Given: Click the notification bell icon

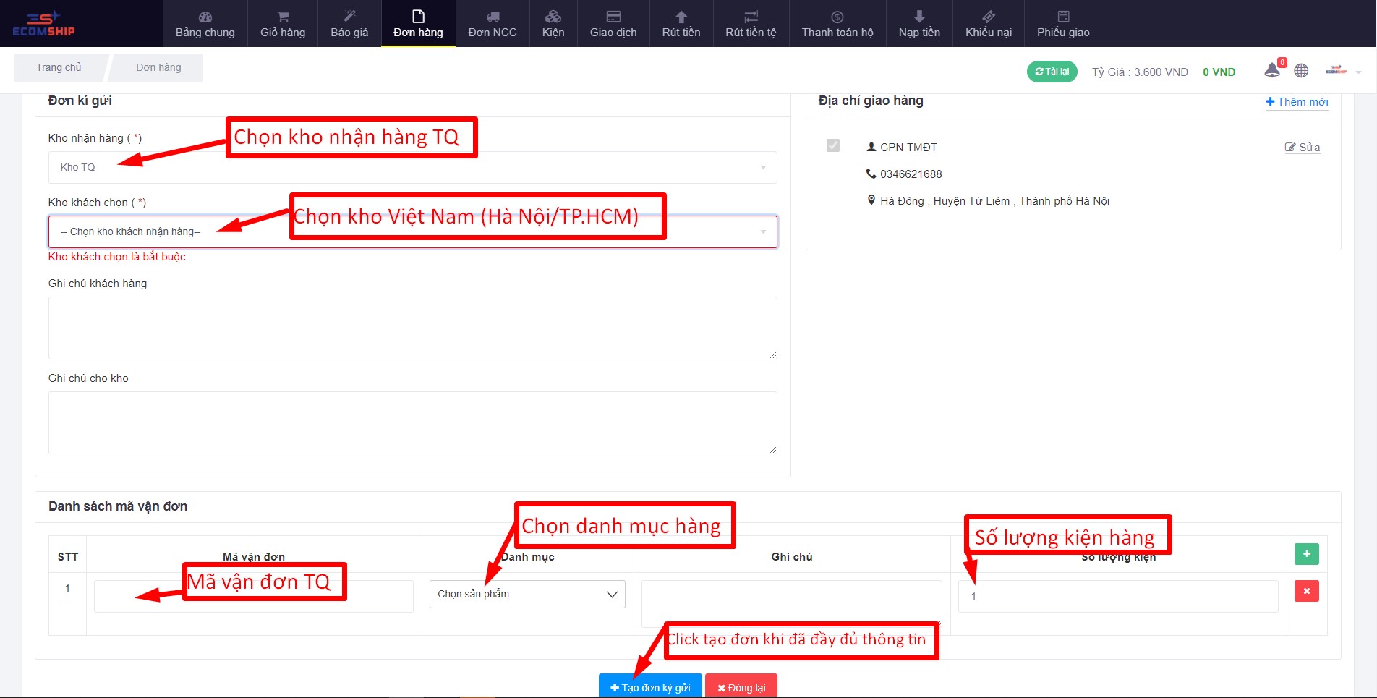Looking at the screenshot, I should [x=1272, y=71].
